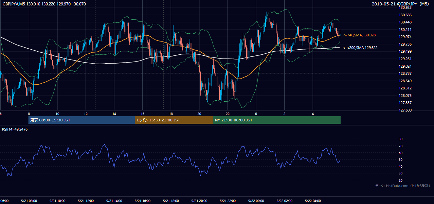This screenshot has height=204, width=434.
Task: Click price axis label 129.736
Action: pos(405,44)
